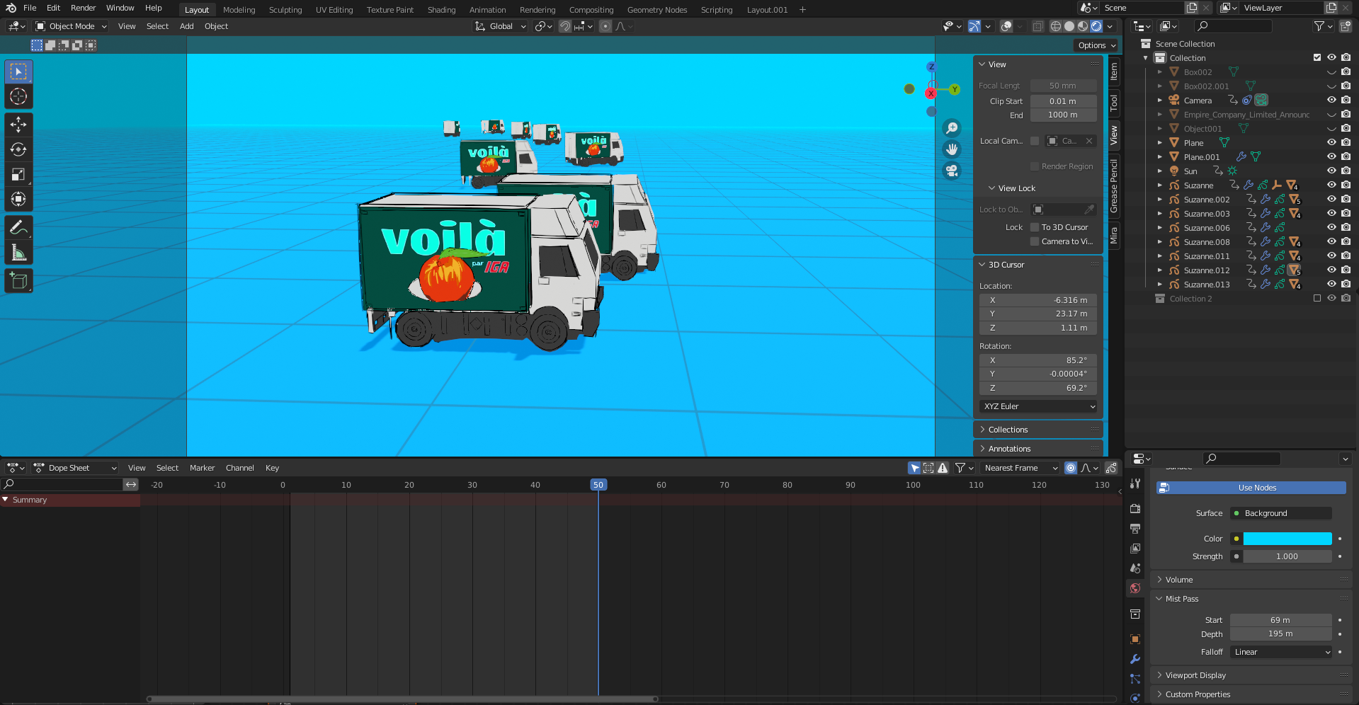Click the outliner search field
This screenshot has width=1359, height=705.
pyautogui.click(x=1233, y=26)
